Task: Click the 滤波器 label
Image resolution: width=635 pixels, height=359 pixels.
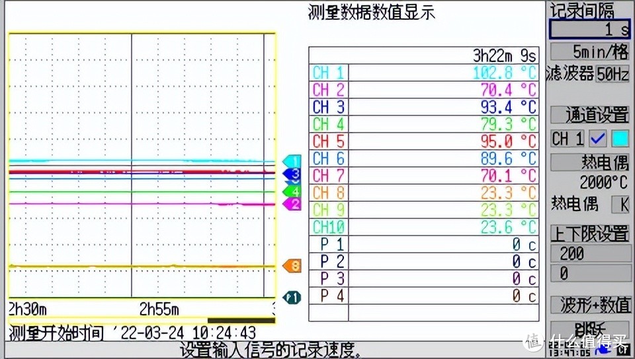Action: click(x=570, y=74)
